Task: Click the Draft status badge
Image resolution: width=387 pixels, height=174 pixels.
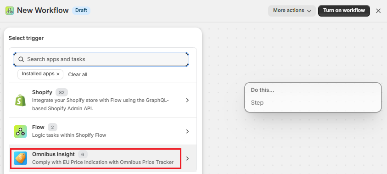Action: pos(81,11)
